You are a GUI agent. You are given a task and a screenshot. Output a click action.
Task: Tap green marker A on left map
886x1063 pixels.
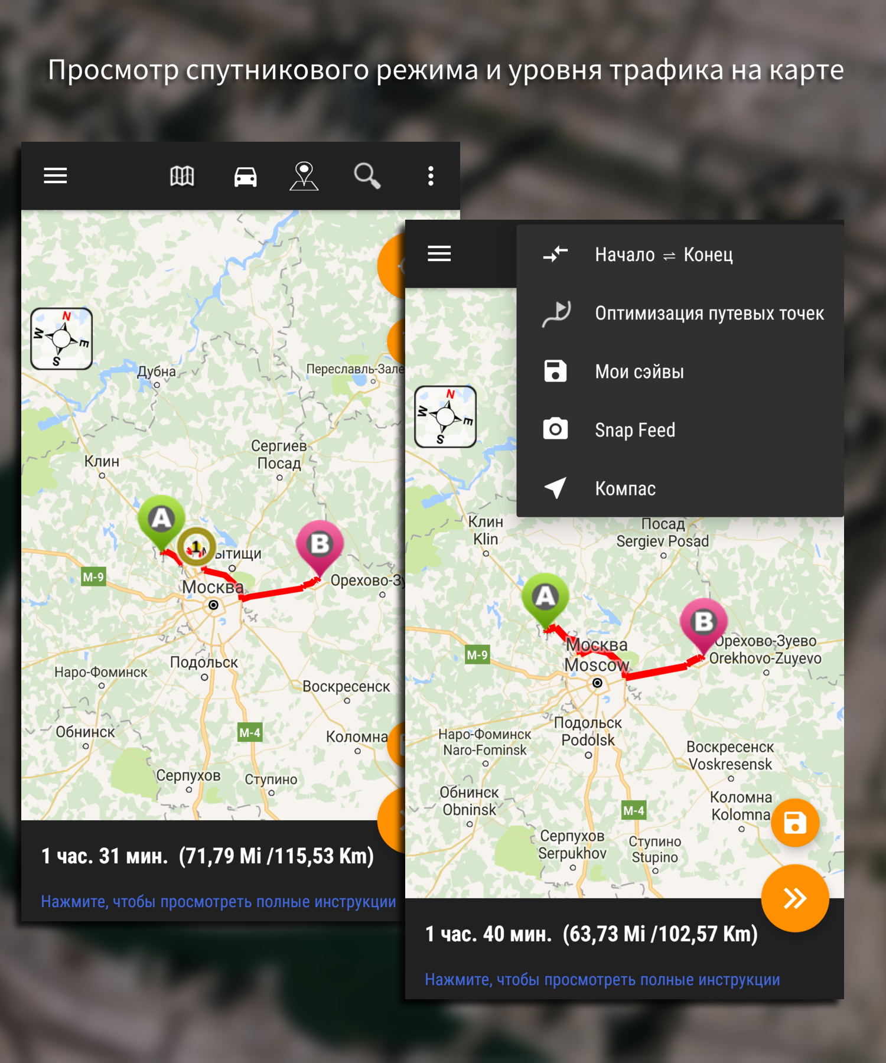pyautogui.click(x=161, y=522)
